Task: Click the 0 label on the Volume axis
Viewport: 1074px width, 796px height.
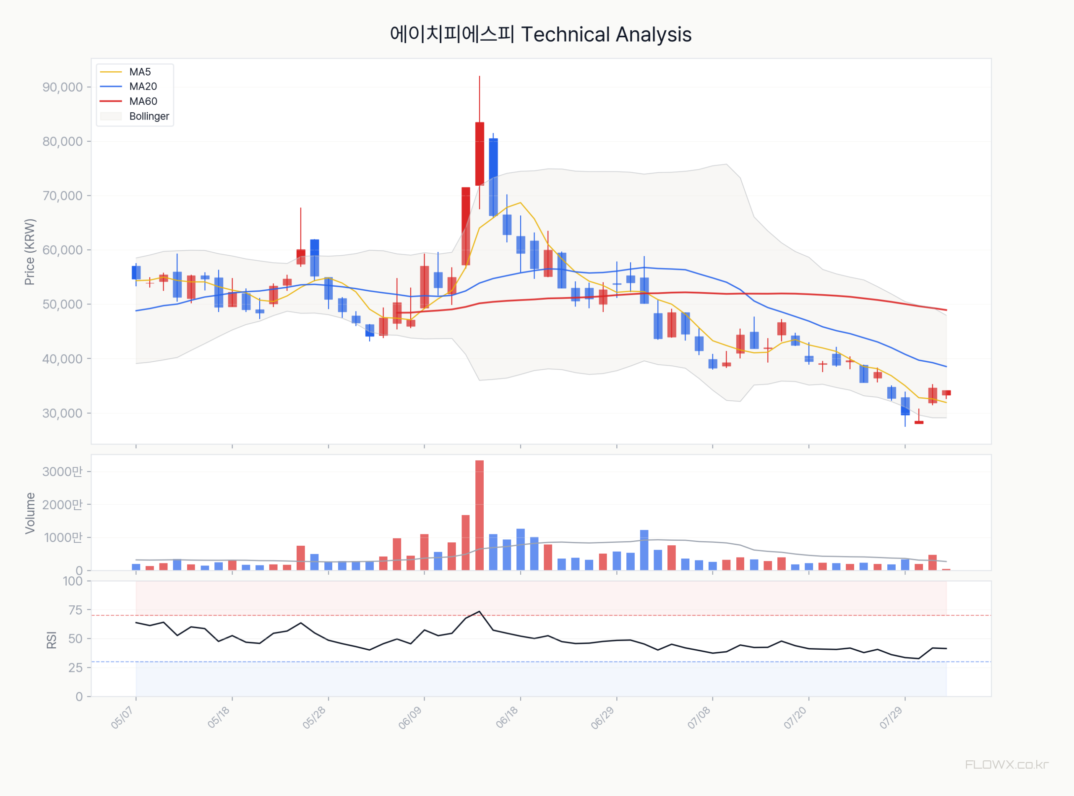Action: (x=79, y=570)
